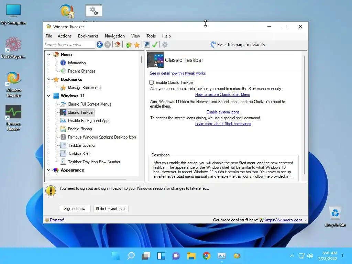352x264 pixels.
Task: Click the greyed Forward navigation icon
Action: (108, 45)
